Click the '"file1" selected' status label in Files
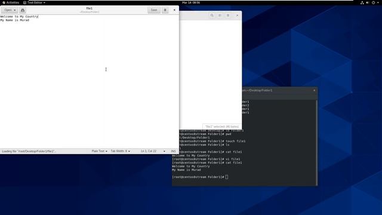The width and height of the screenshot is (382, 215). click(x=222, y=127)
